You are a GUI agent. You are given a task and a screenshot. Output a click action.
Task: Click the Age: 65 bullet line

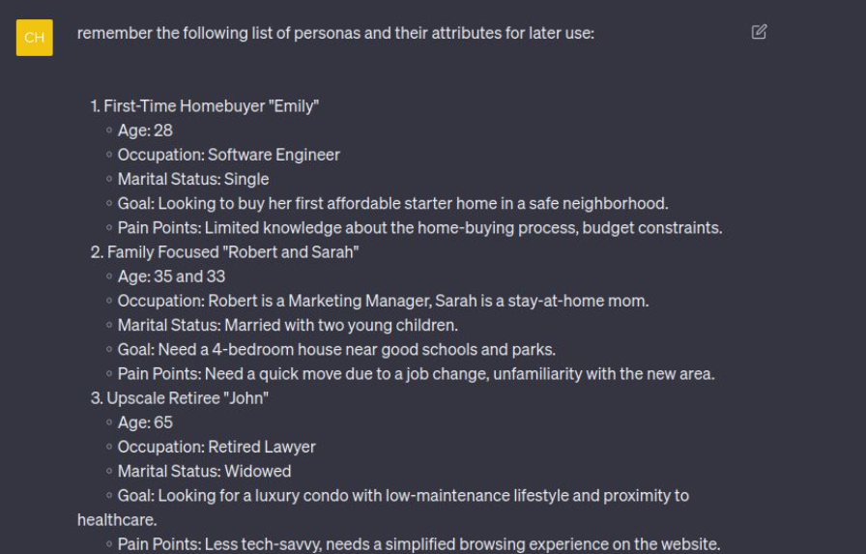(x=145, y=423)
